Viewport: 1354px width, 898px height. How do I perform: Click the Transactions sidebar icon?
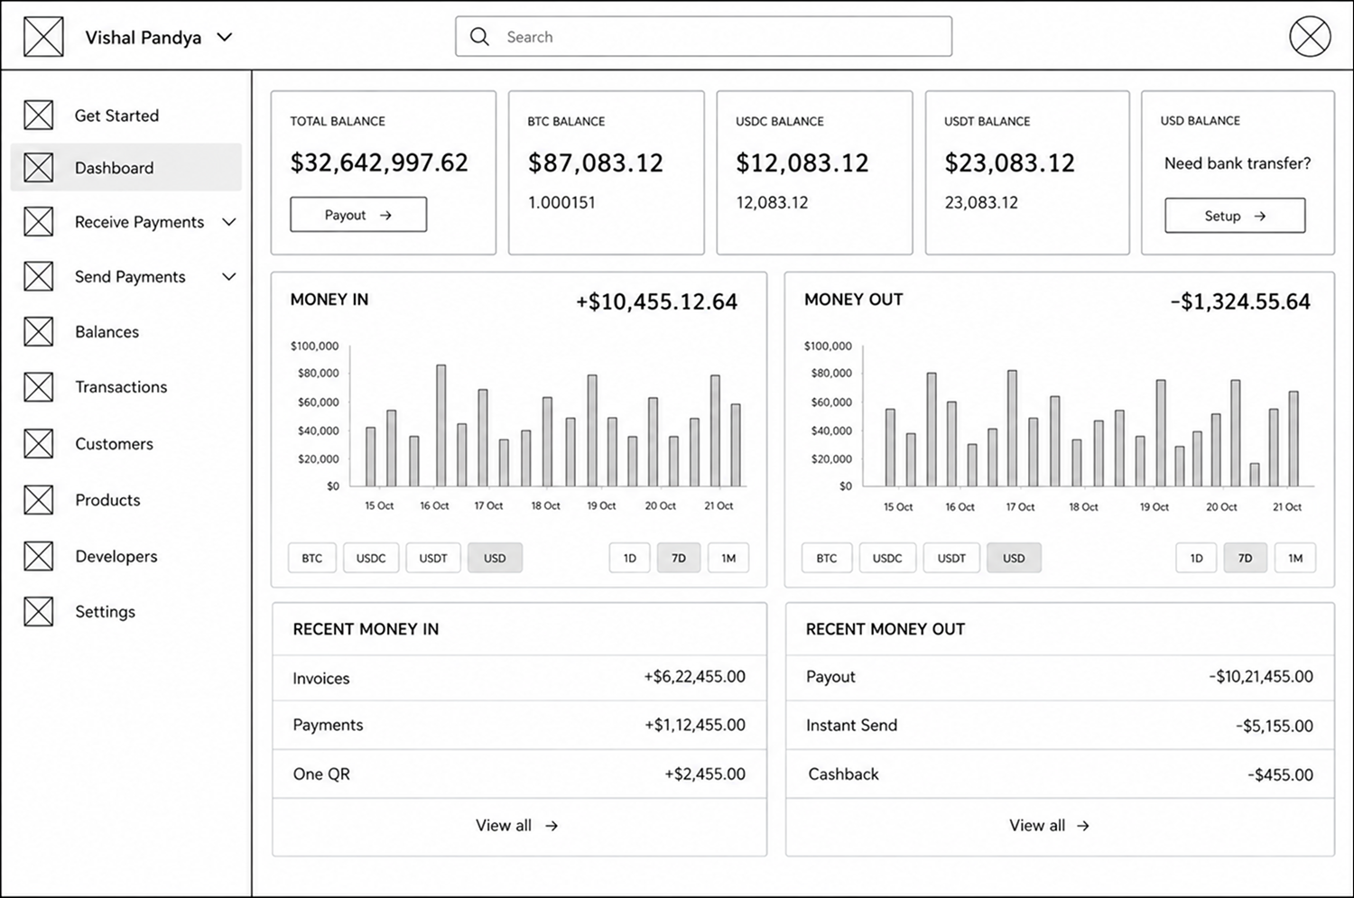pyautogui.click(x=38, y=387)
